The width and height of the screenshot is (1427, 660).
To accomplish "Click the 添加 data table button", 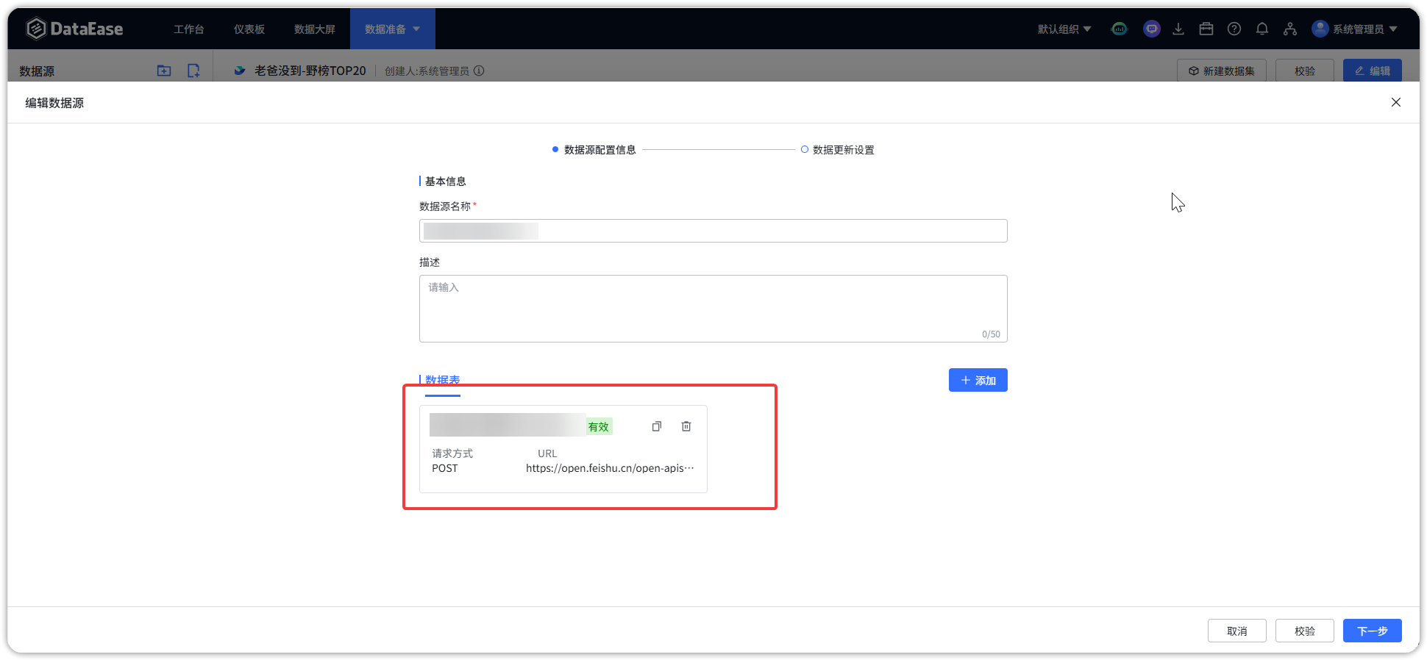I will pos(978,380).
